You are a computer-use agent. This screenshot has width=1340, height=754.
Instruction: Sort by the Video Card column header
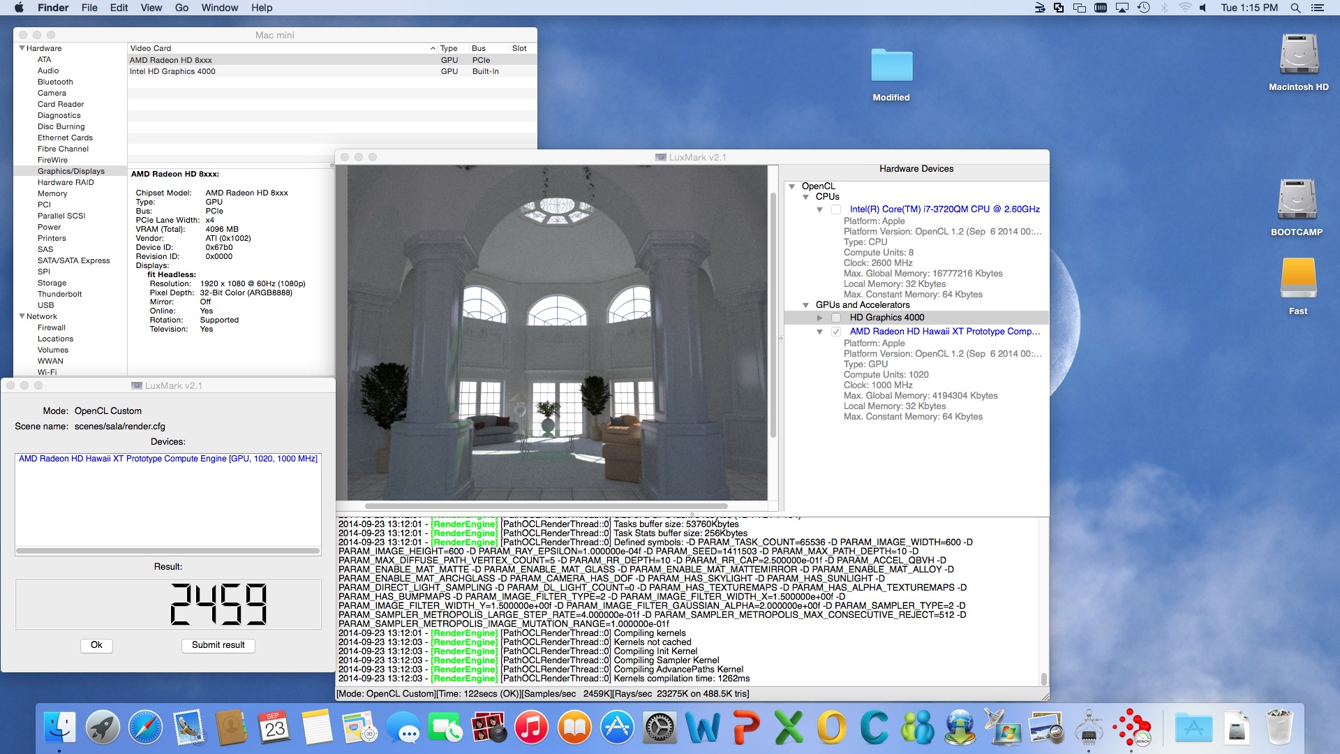(x=283, y=48)
